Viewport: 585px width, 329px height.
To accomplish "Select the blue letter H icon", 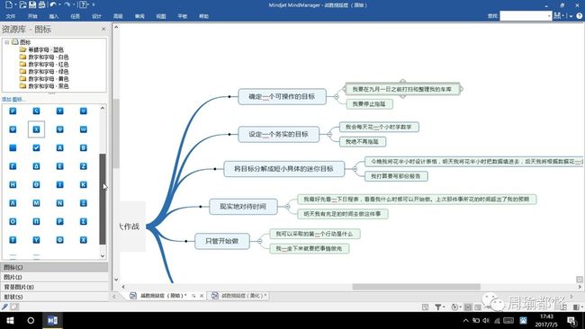I will (x=13, y=184).
